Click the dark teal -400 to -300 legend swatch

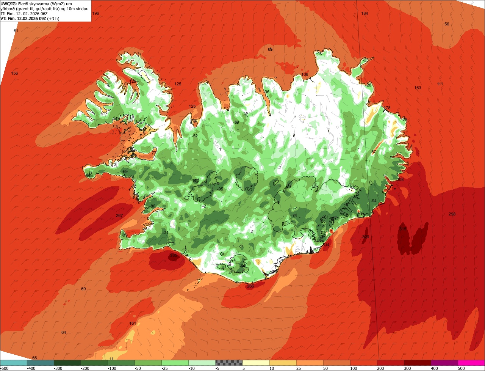(41, 363)
